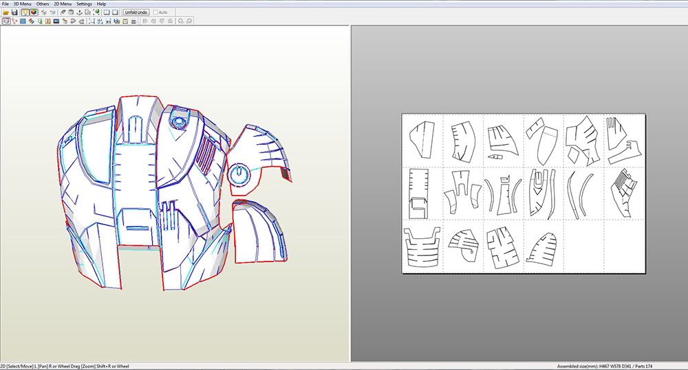This screenshot has height=370, width=688.
Task: Open the Settings menu
Action: coord(84,4)
